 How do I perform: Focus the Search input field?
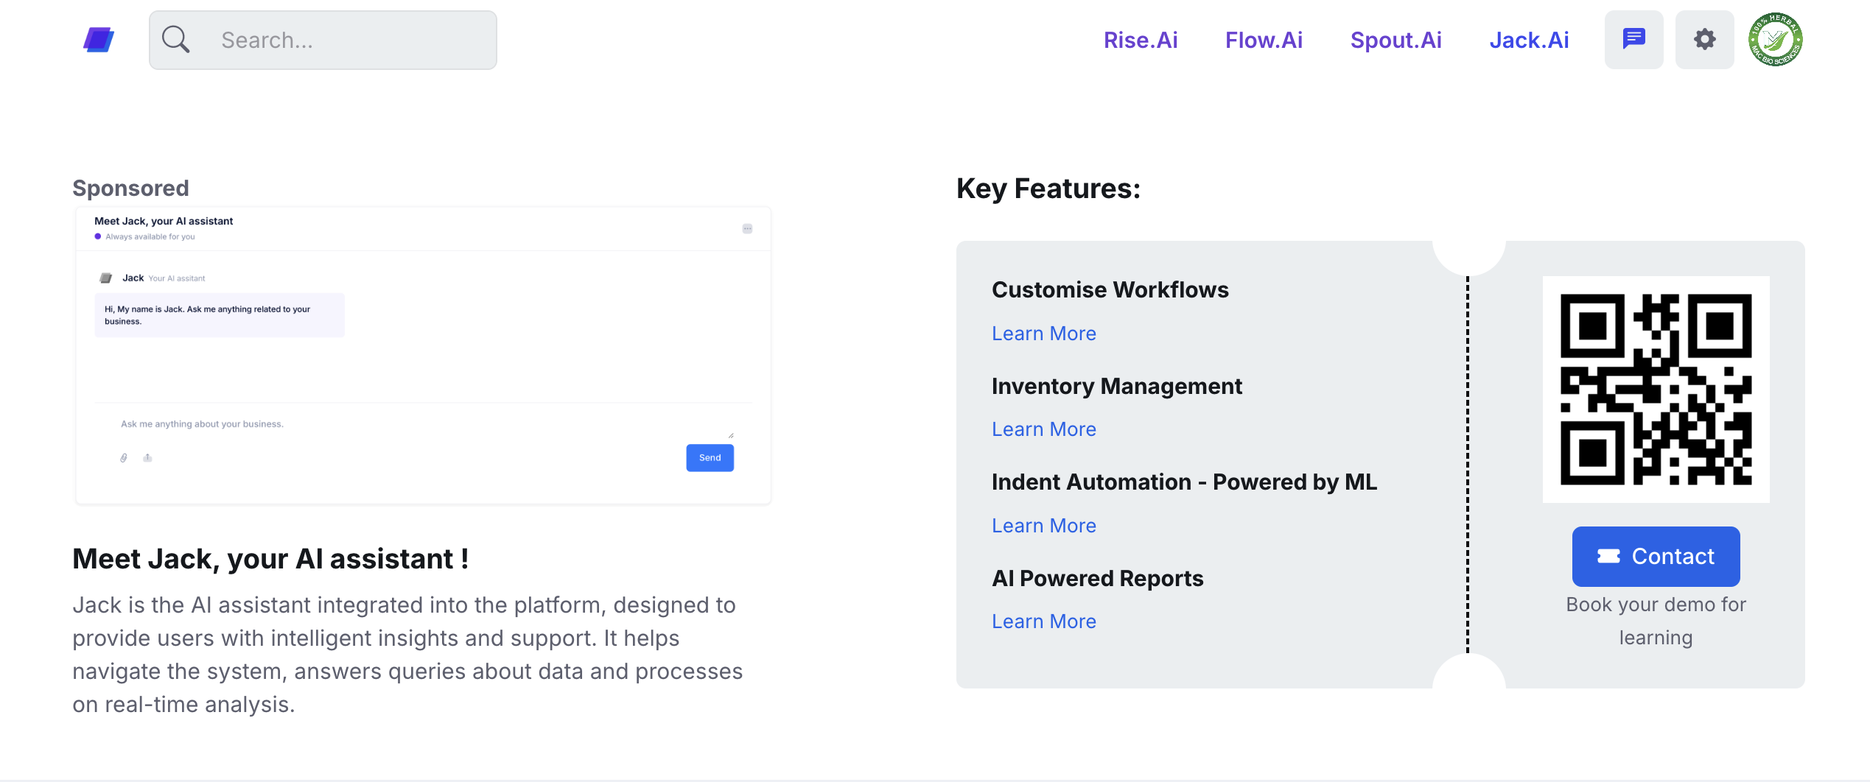[x=323, y=40]
